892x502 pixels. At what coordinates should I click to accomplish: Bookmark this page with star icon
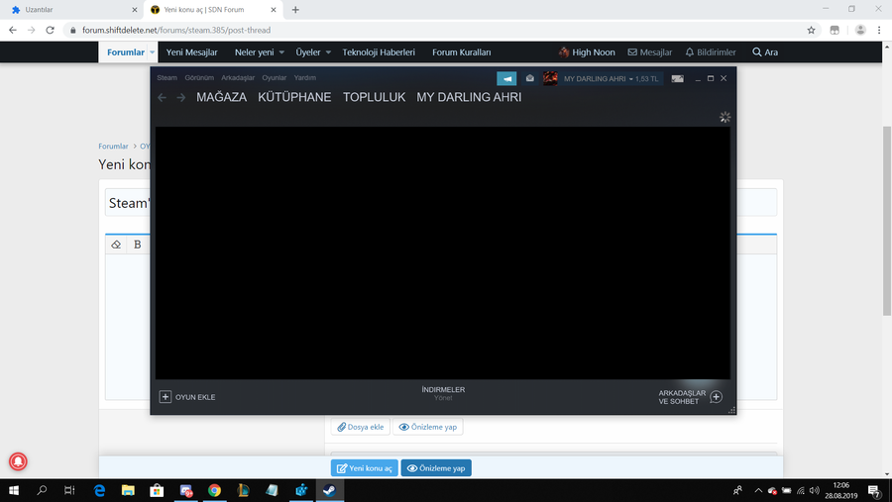click(811, 30)
